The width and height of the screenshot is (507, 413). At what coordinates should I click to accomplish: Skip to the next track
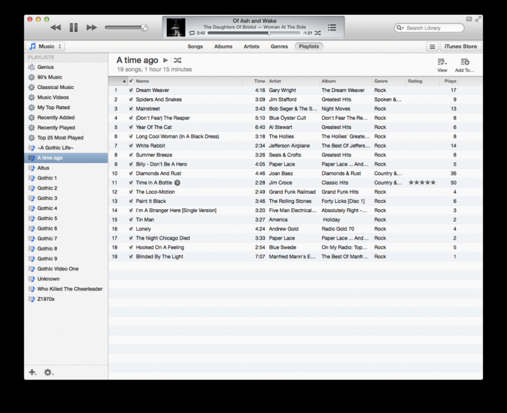92,28
